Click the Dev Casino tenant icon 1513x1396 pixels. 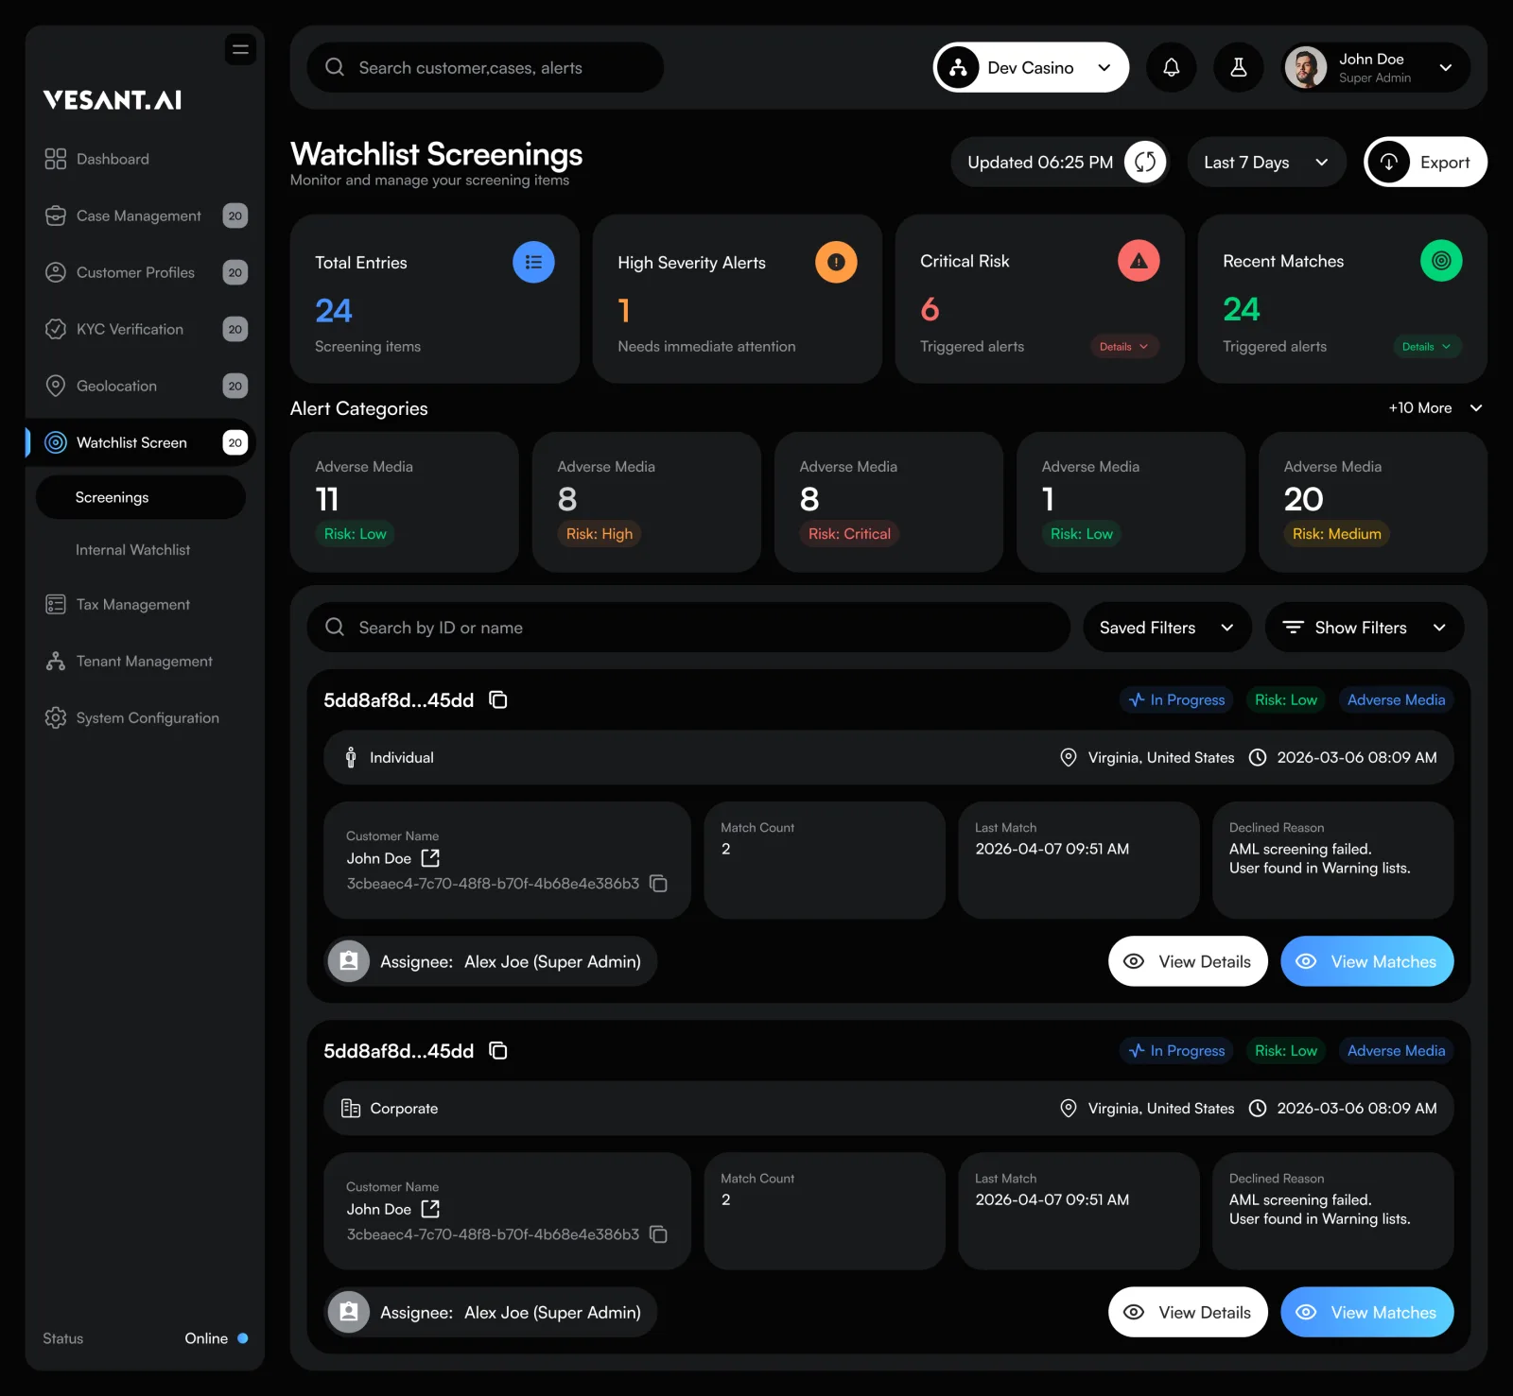pyautogui.click(x=958, y=67)
